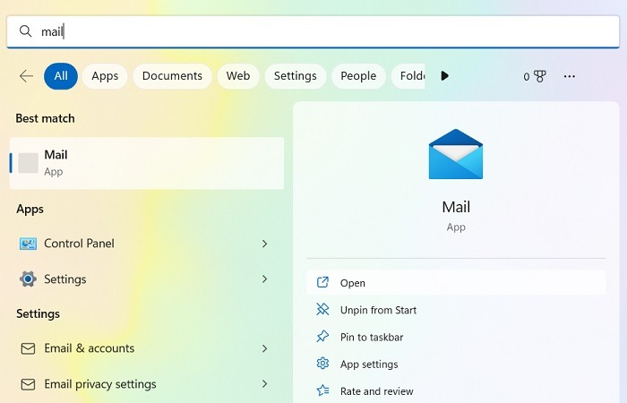Click the App settings gear icon
Image resolution: width=627 pixels, height=403 pixels.
[x=322, y=364]
